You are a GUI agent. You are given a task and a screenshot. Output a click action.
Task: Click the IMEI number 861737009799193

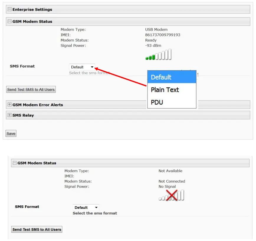[163, 35]
